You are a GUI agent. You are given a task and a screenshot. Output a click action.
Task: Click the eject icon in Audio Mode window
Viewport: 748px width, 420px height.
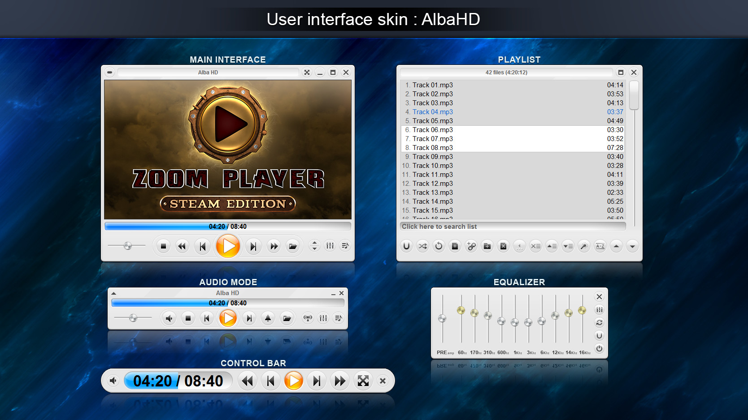[268, 318]
